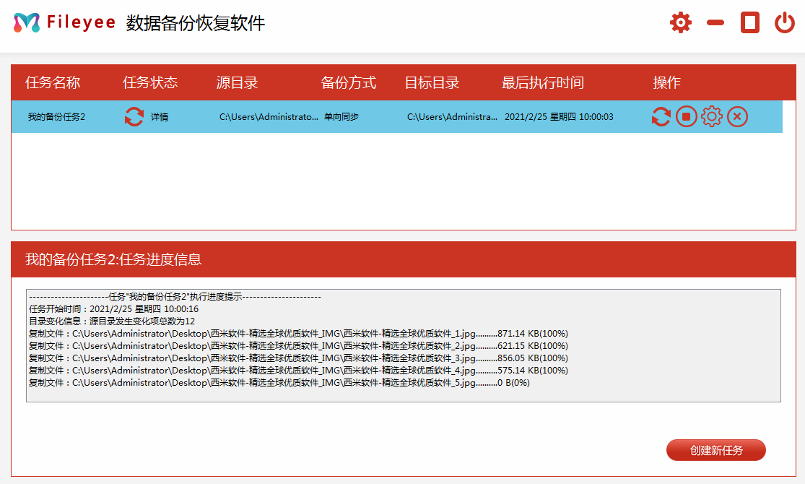
Task: Open task settings gear for 我的备份任务2
Action: 712,116
